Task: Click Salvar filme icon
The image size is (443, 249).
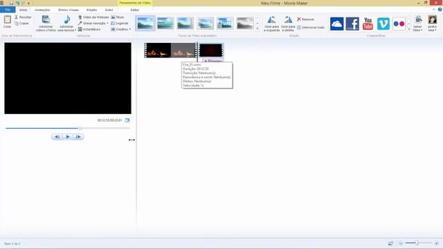Action: [418, 20]
